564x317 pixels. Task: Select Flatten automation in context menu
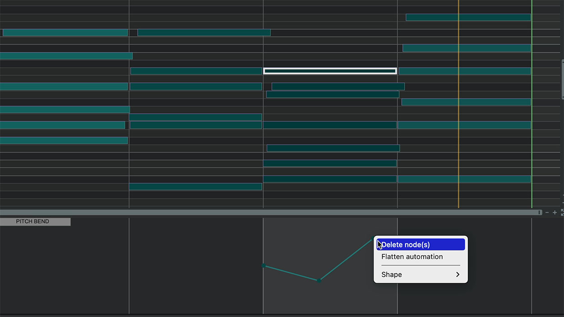412,257
